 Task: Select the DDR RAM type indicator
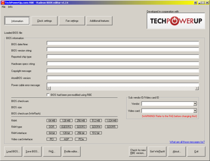click(x=51, y=127)
